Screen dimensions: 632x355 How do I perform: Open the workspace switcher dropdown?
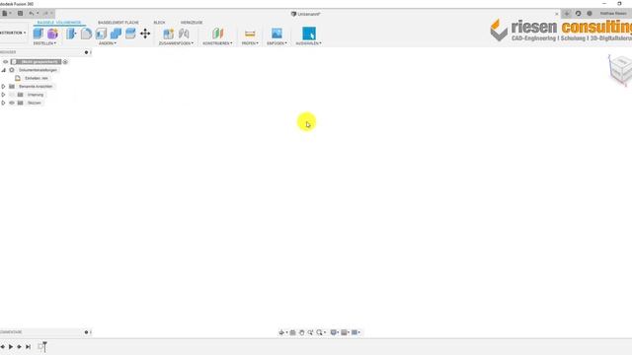click(13, 33)
